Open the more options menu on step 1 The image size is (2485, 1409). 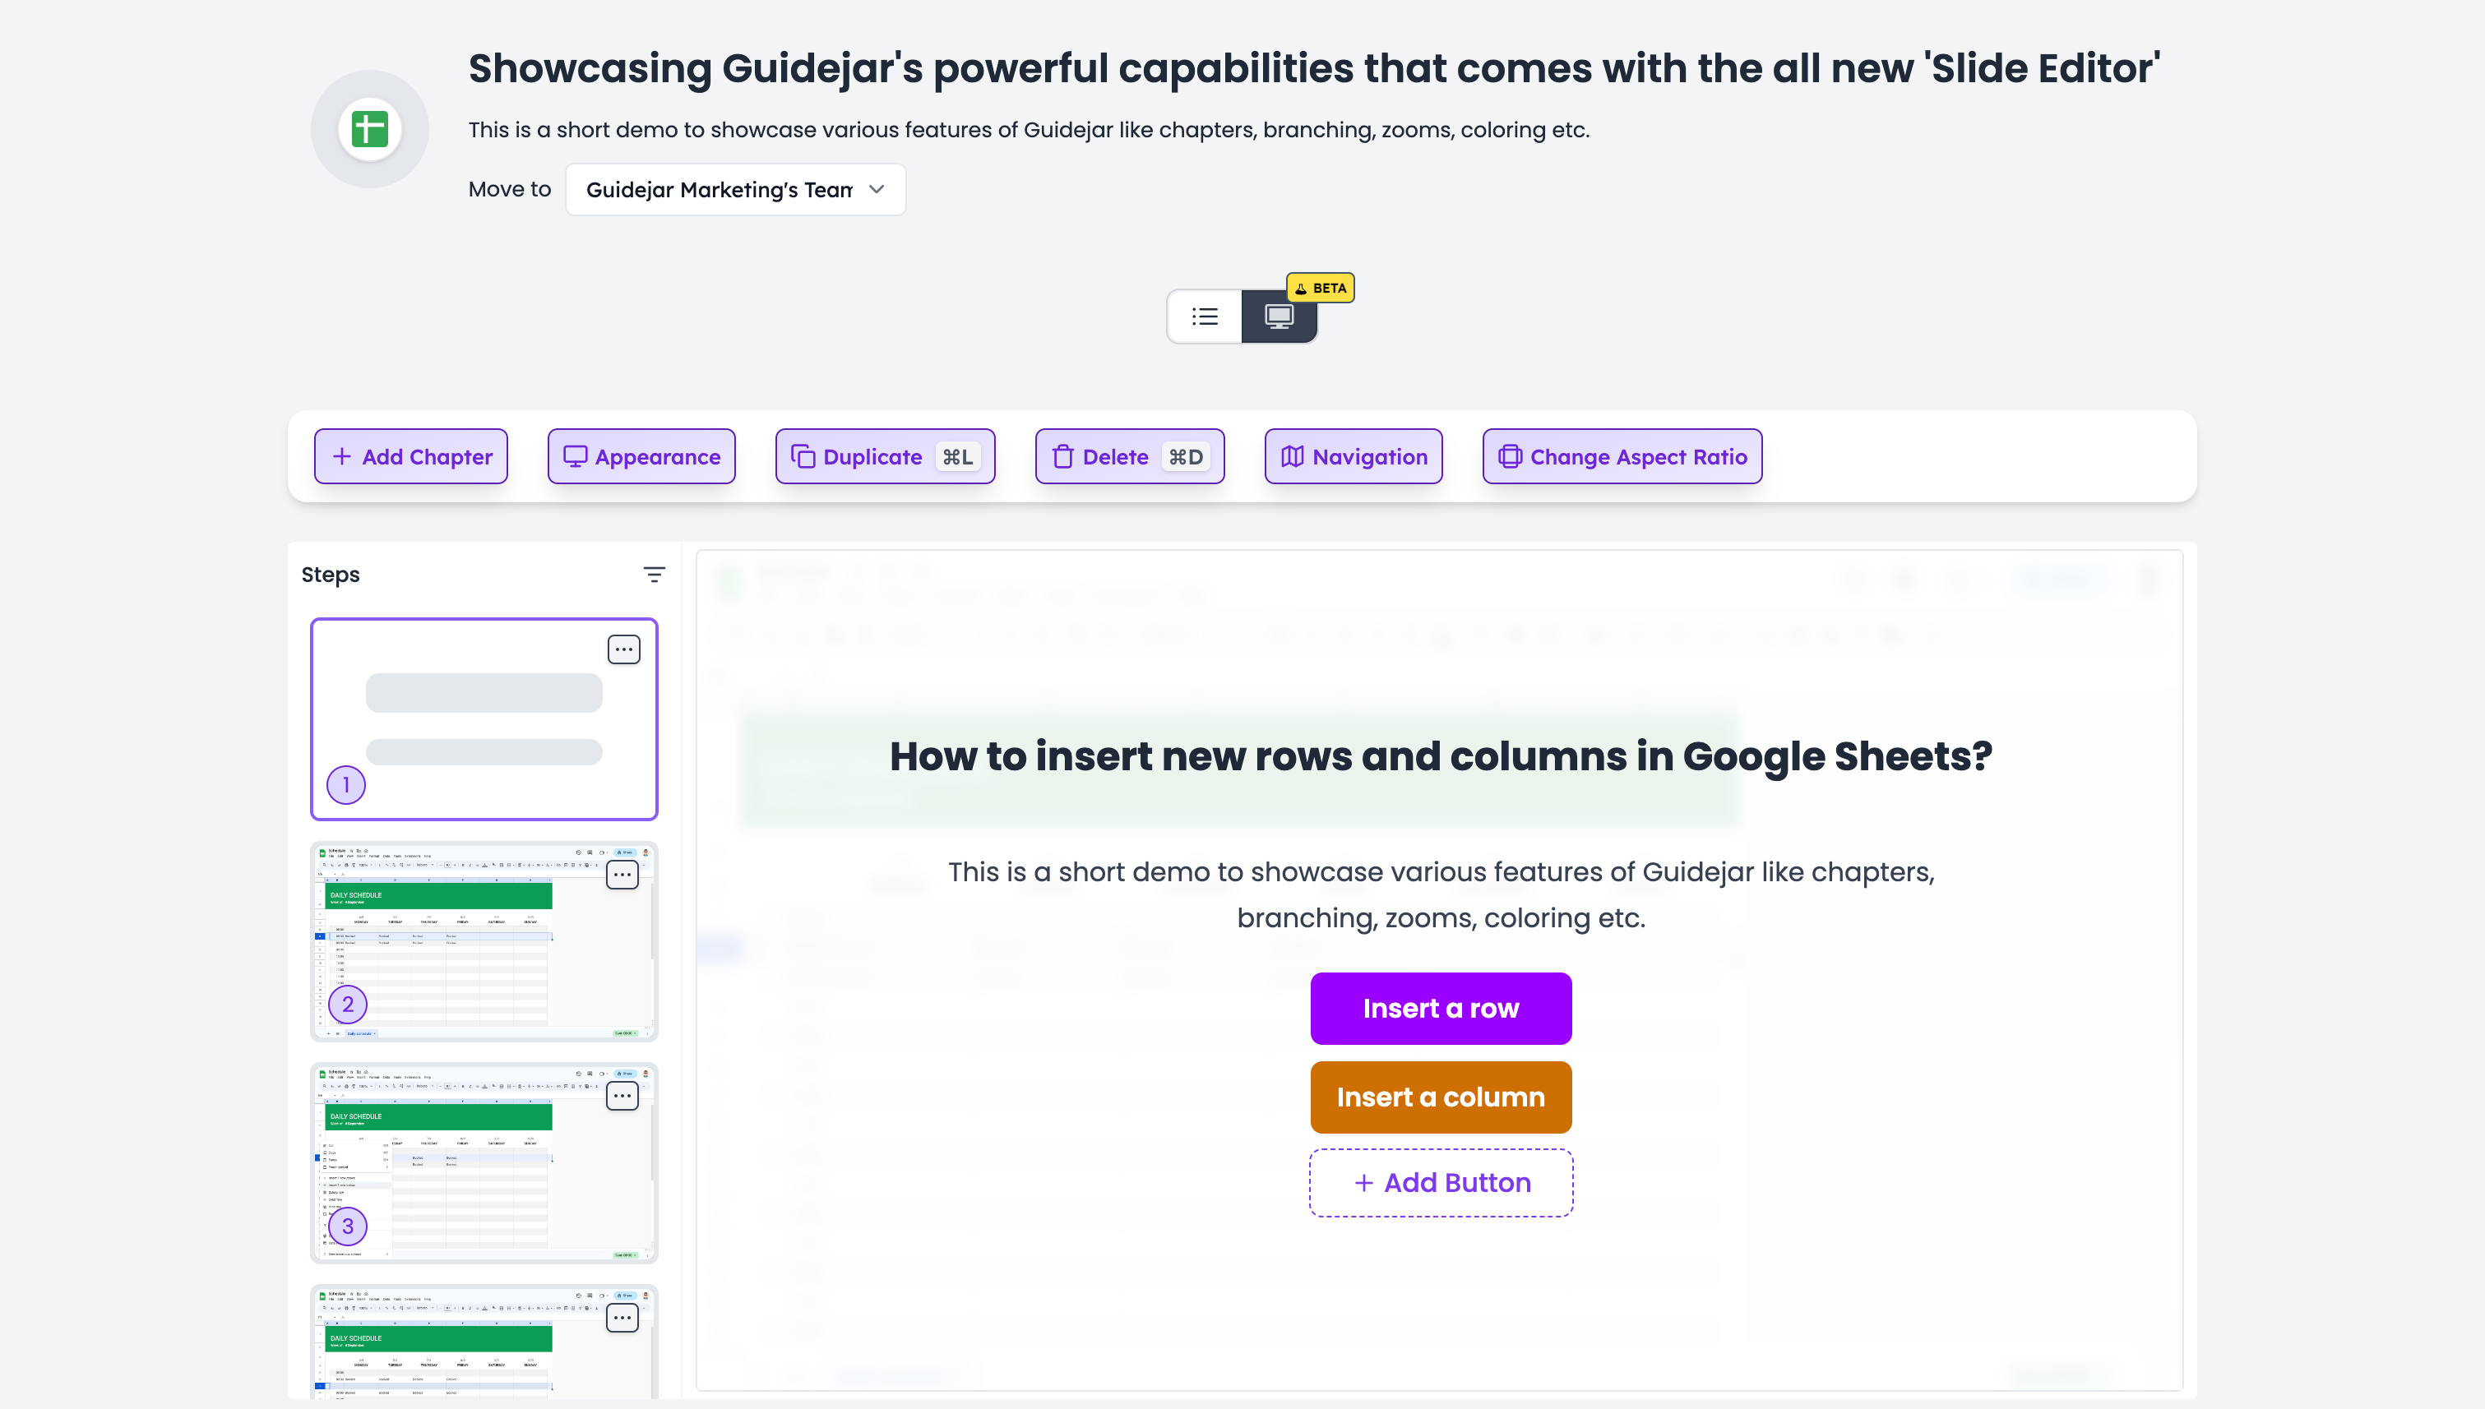pyautogui.click(x=623, y=649)
